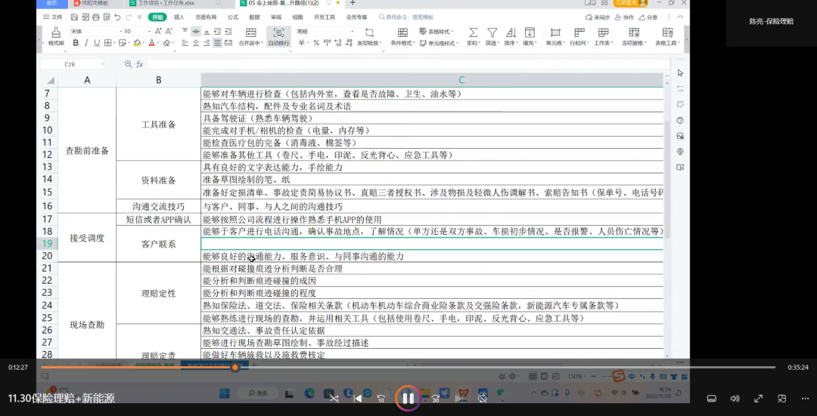The width and height of the screenshot is (817, 416).
Task: Open the Formulas ribbon tab
Action: 232,17
